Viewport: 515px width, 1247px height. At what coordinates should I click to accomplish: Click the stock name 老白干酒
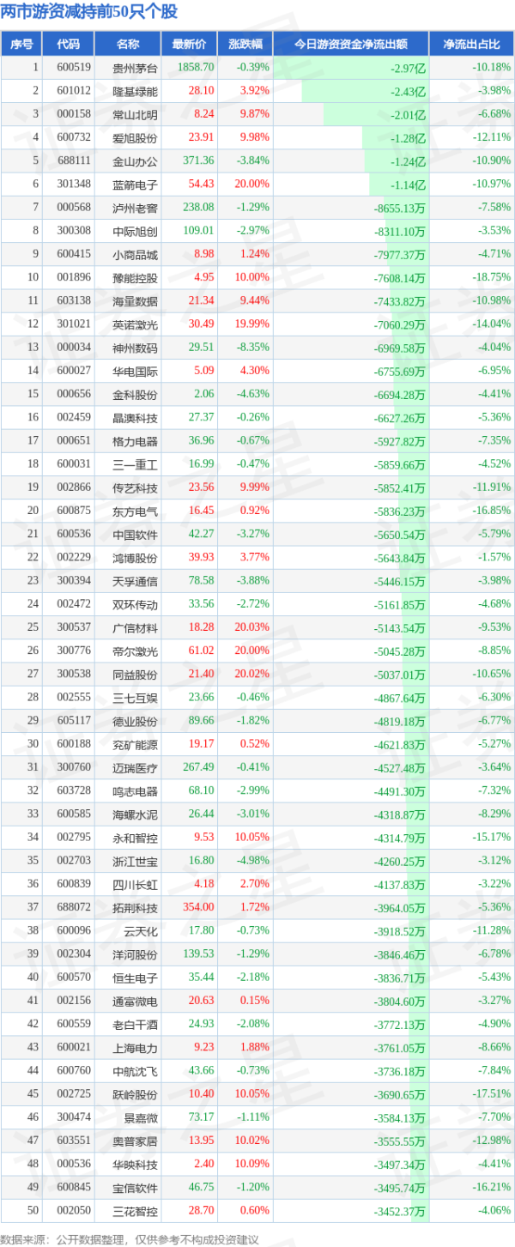(135, 1024)
